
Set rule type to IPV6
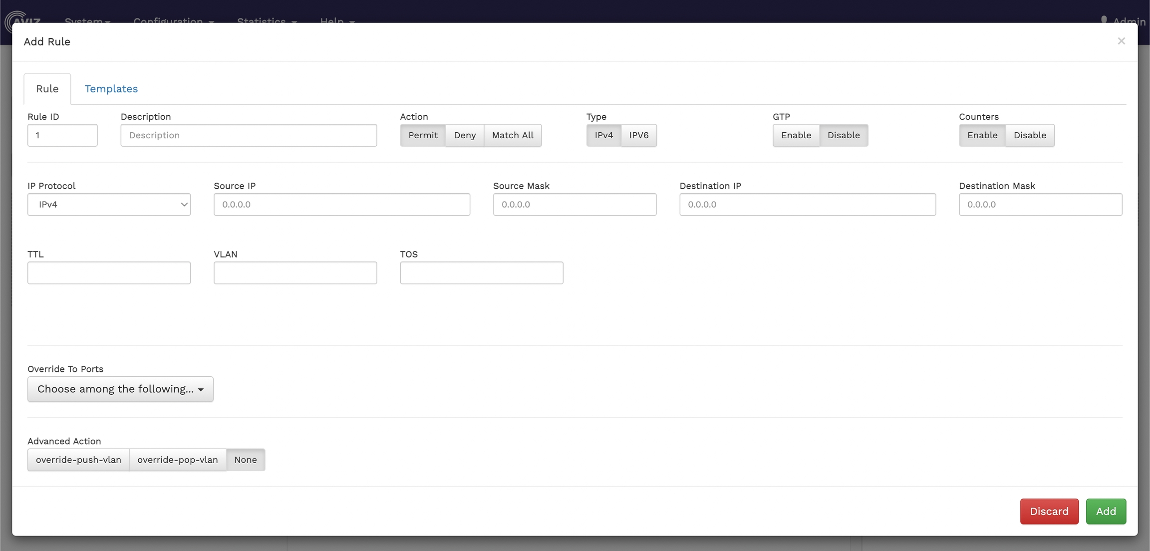[x=638, y=135]
